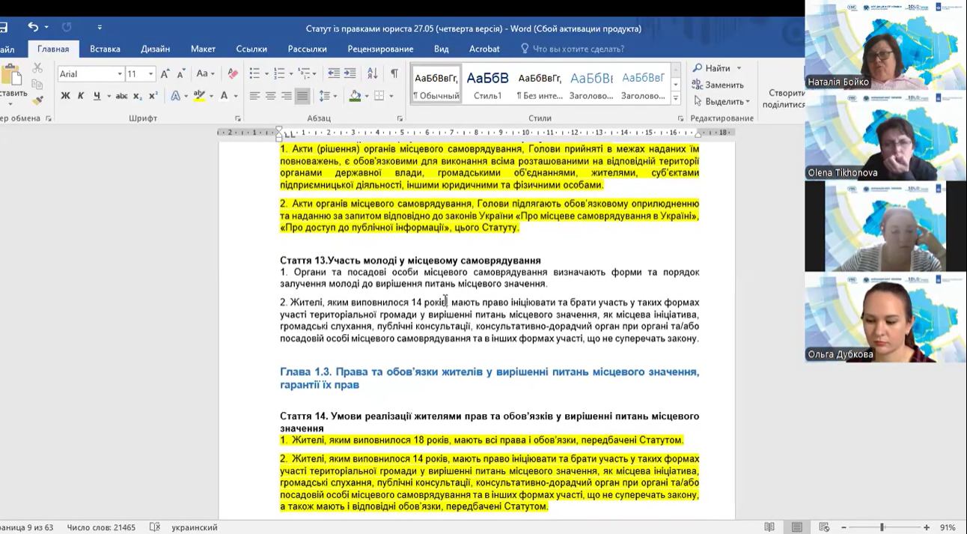Click the grow font size icon
Screen dimensions: 967x534
pos(165,73)
